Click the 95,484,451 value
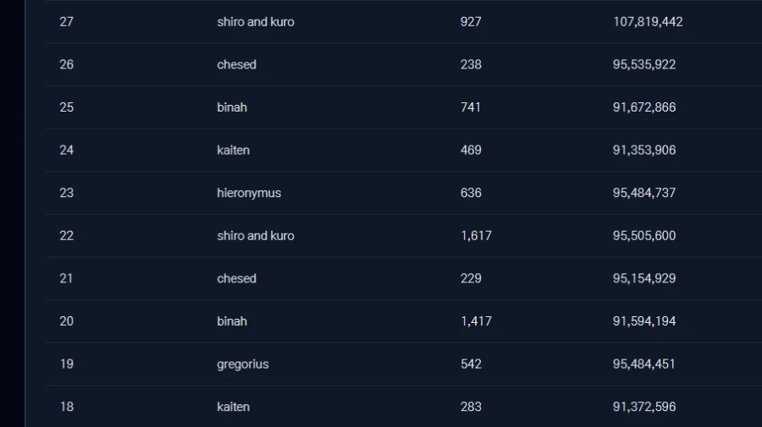Image resolution: width=762 pixels, height=427 pixels. (x=644, y=364)
